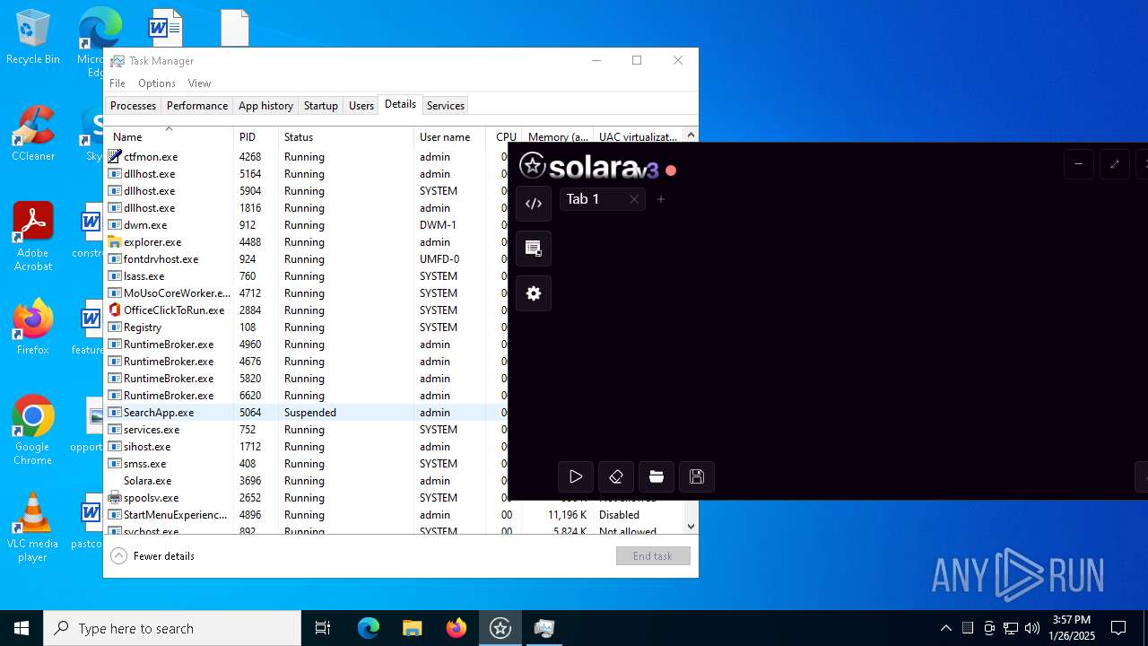Select the lsass.exe process row

point(307,276)
